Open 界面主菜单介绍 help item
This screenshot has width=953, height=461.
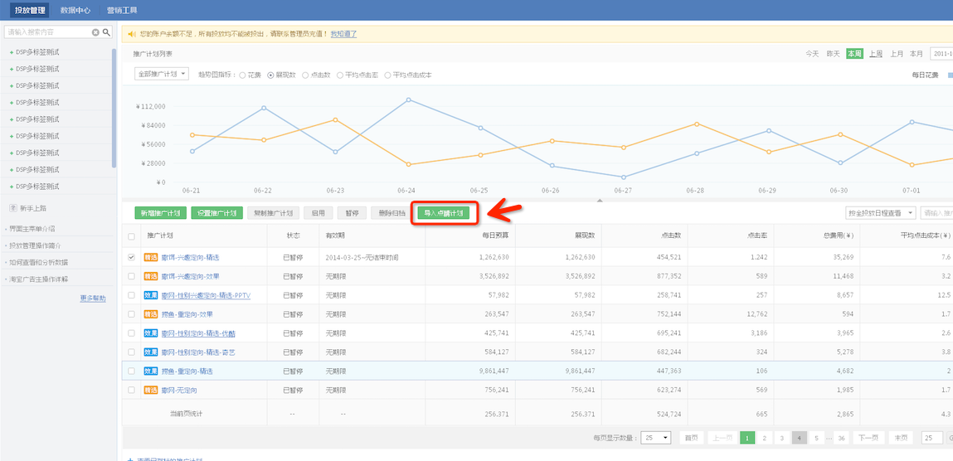(x=32, y=229)
